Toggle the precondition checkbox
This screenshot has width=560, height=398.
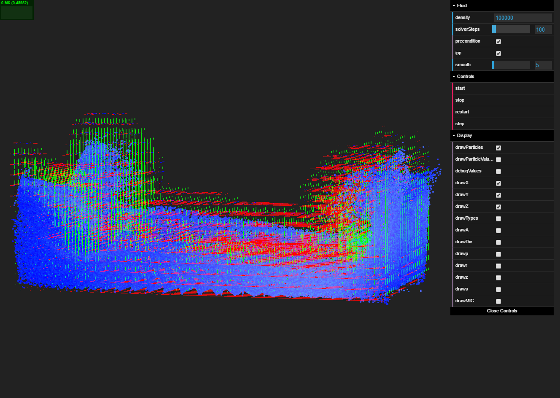[x=498, y=41]
